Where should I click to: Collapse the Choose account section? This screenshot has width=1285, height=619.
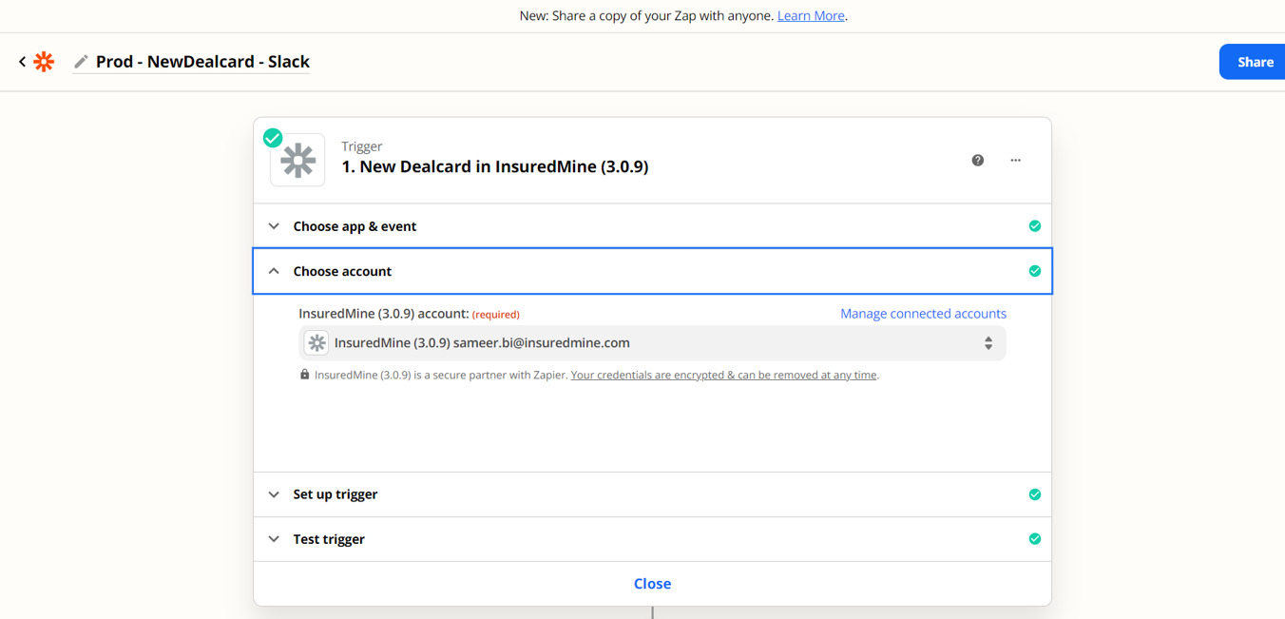(x=652, y=271)
